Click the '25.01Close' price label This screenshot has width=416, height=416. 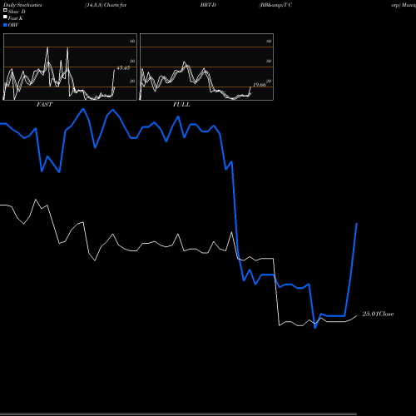coord(378,314)
